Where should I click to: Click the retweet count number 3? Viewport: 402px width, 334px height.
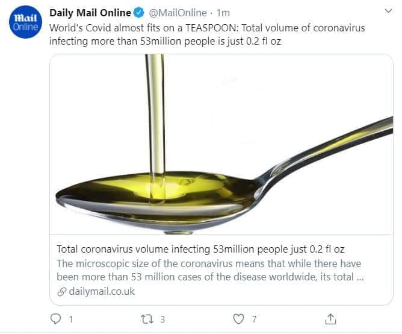pos(162,318)
